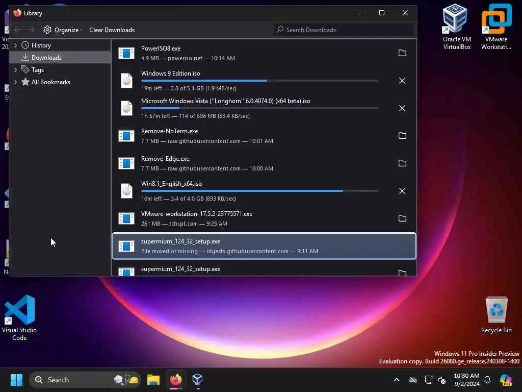Click "19m left — 2.8 of 5.1 GB" status text
522x392 pixels.
[189, 88]
